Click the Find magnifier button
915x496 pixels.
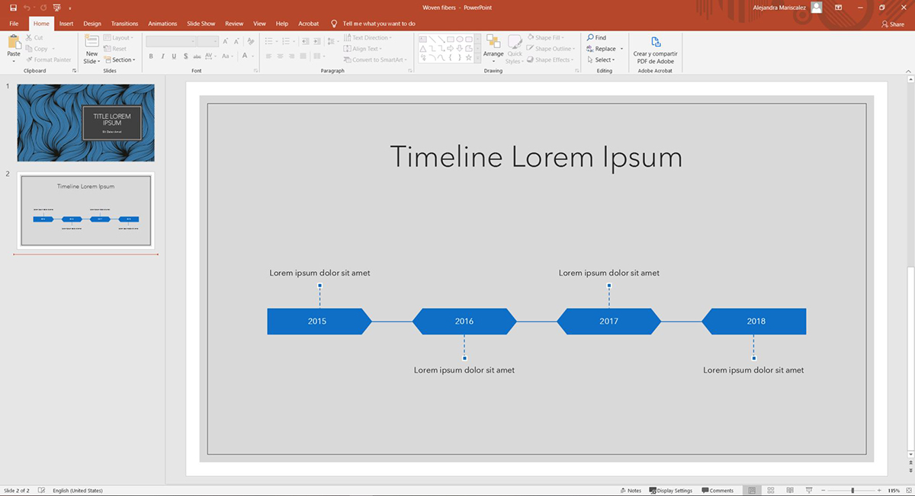(597, 37)
